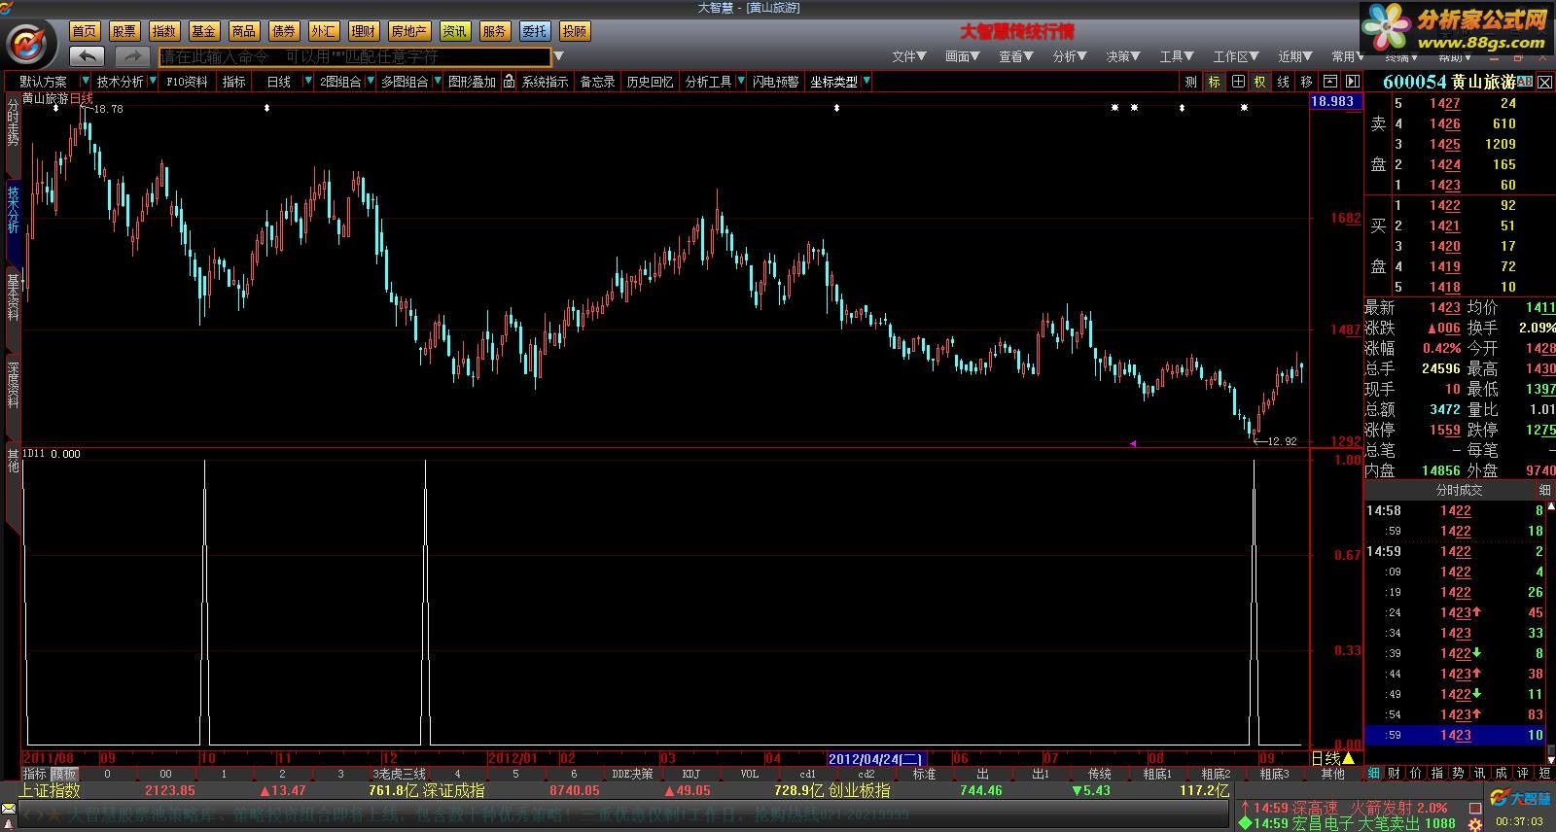
Task: Open the command box dropdown arrow
Action: click(x=558, y=56)
